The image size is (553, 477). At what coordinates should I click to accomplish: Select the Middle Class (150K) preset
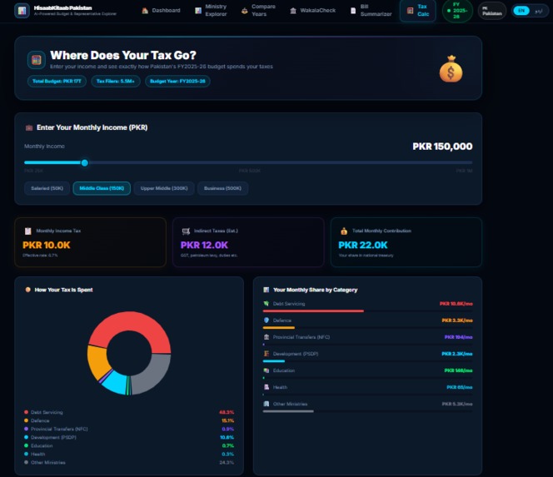point(102,188)
